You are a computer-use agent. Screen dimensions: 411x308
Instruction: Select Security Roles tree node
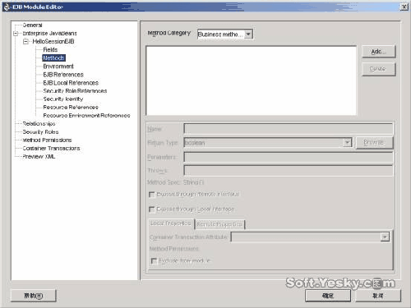[x=40, y=132]
